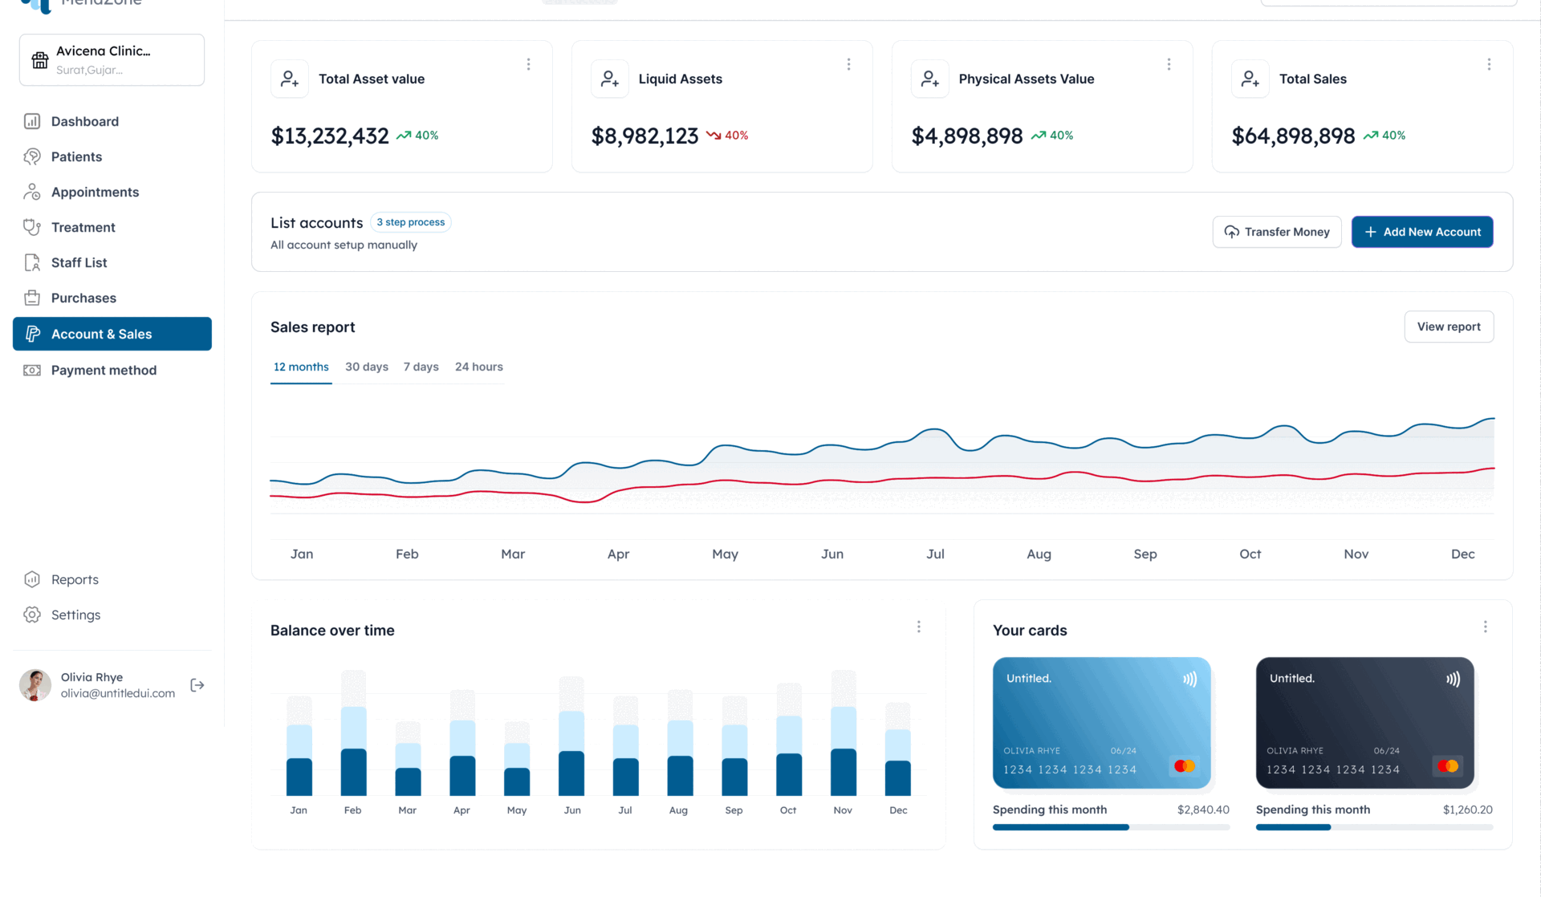The height and width of the screenshot is (897, 1541).
Task: Click the $1,260.20 spending amount
Action: 1467,810
